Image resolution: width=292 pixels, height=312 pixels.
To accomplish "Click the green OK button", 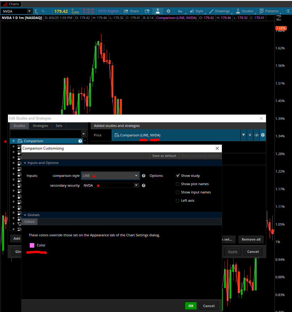I will pyautogui.click(x=191, y=306).
